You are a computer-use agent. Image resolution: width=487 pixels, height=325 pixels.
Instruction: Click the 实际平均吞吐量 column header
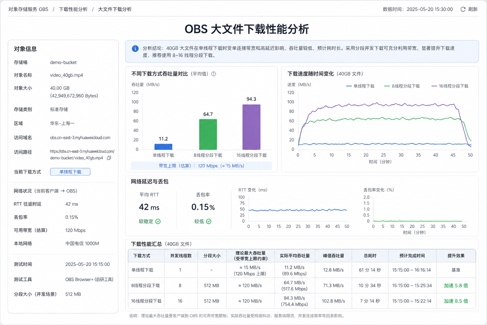coord(295,255)
